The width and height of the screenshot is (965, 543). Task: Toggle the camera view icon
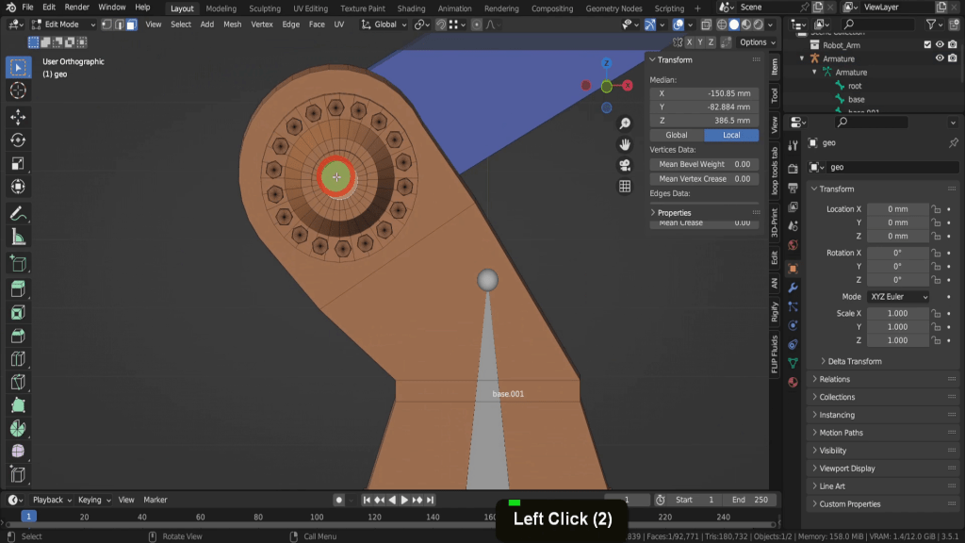(624, 165)
